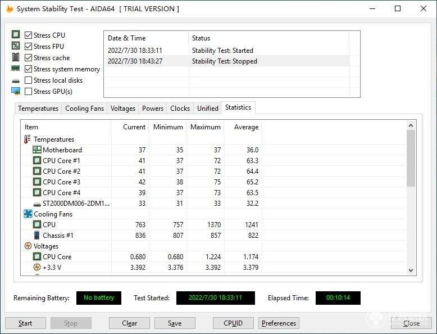Viewport: 437px width, 334px height.
Task: Select the Clocks tab
Action: click(x=180, y=109)
